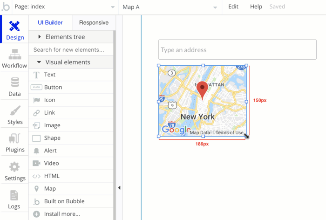
Task: Select the HTML element code icon
Action: click(36, 176)
